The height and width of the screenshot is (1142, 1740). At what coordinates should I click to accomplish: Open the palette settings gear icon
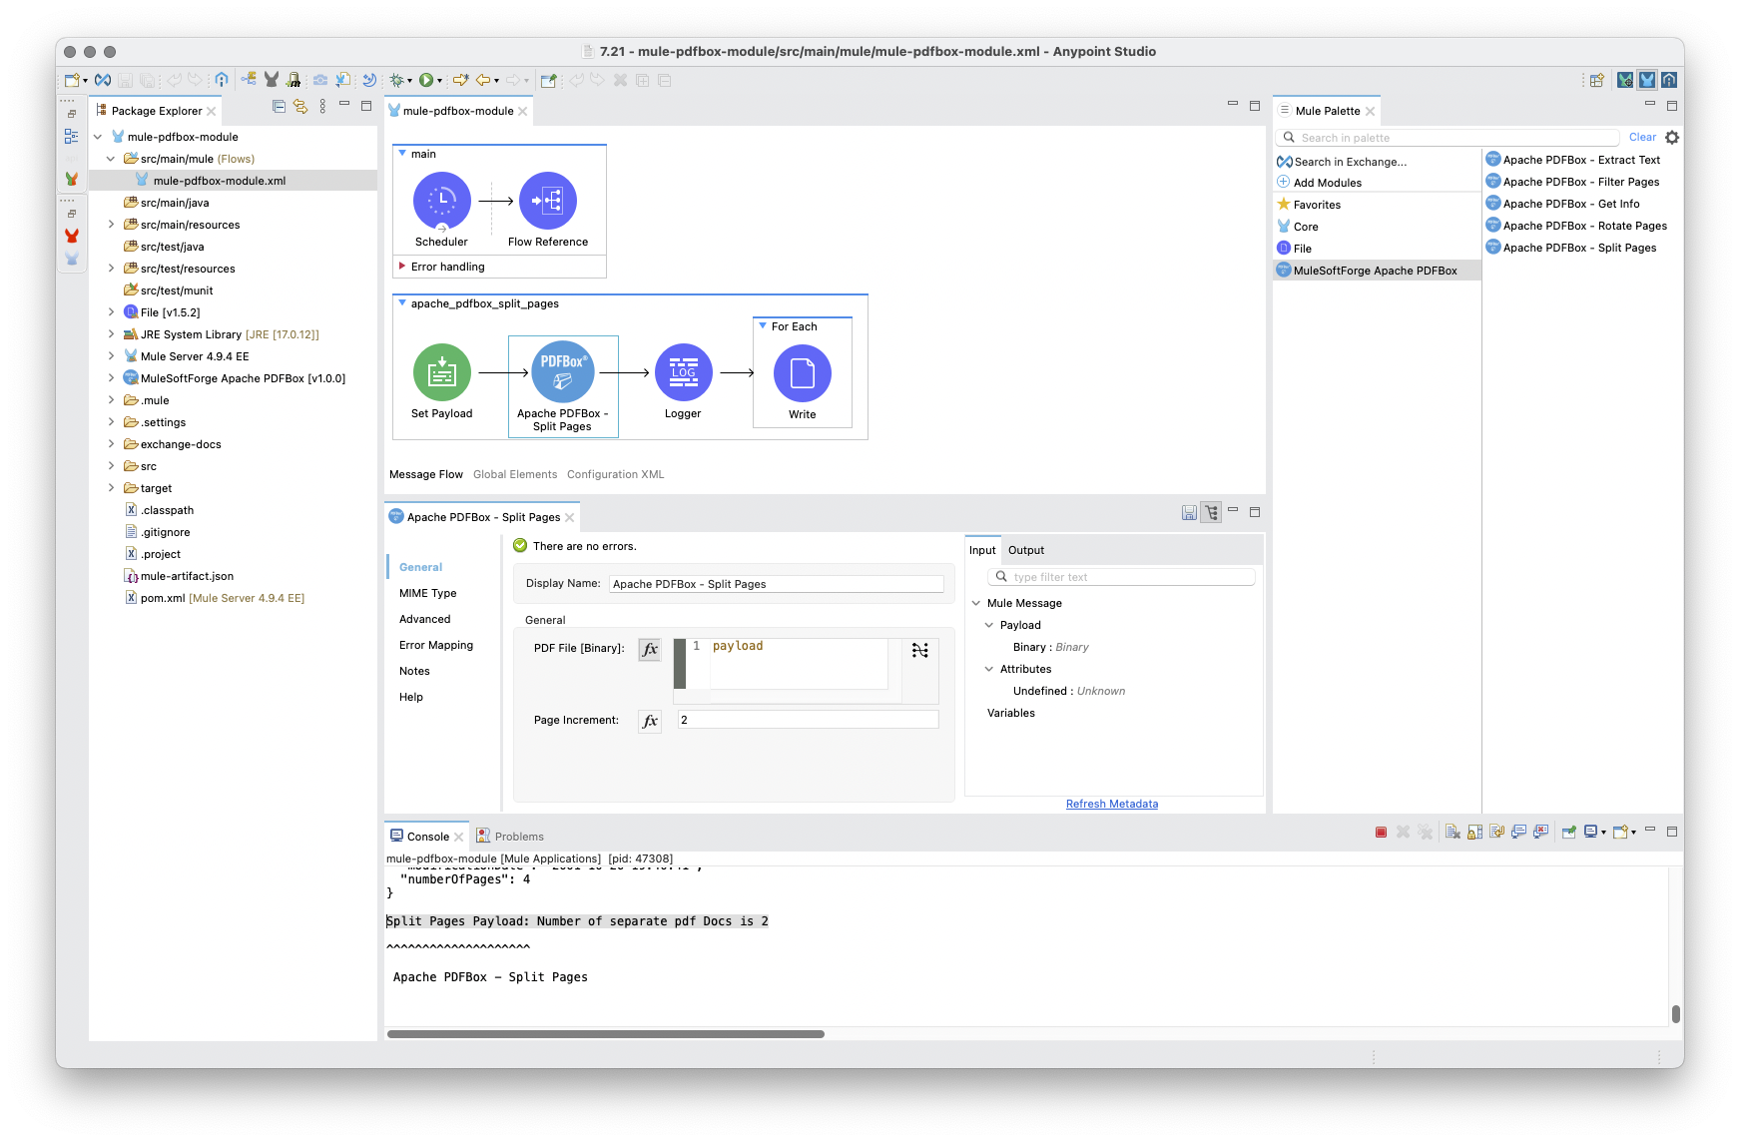coord(1672,138)
